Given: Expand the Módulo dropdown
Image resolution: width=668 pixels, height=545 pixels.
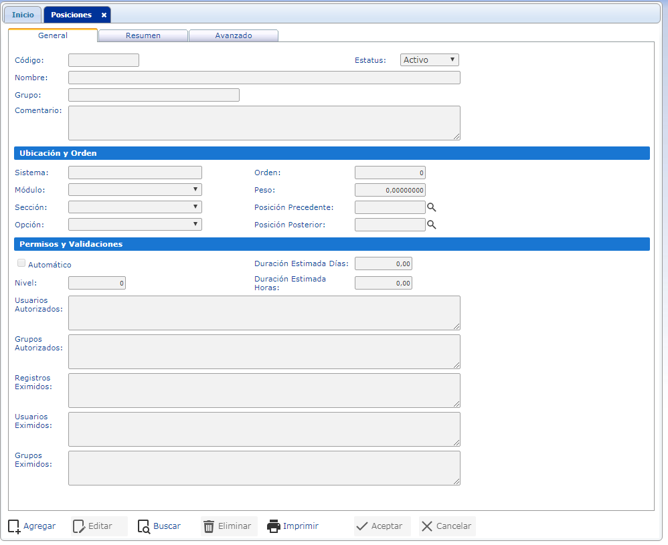Looking at the screenshot, I should click(135, 190).
